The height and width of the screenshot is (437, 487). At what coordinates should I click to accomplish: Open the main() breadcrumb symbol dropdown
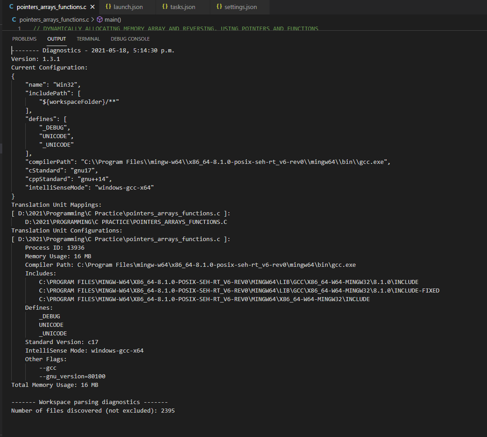tap(112, 19)
